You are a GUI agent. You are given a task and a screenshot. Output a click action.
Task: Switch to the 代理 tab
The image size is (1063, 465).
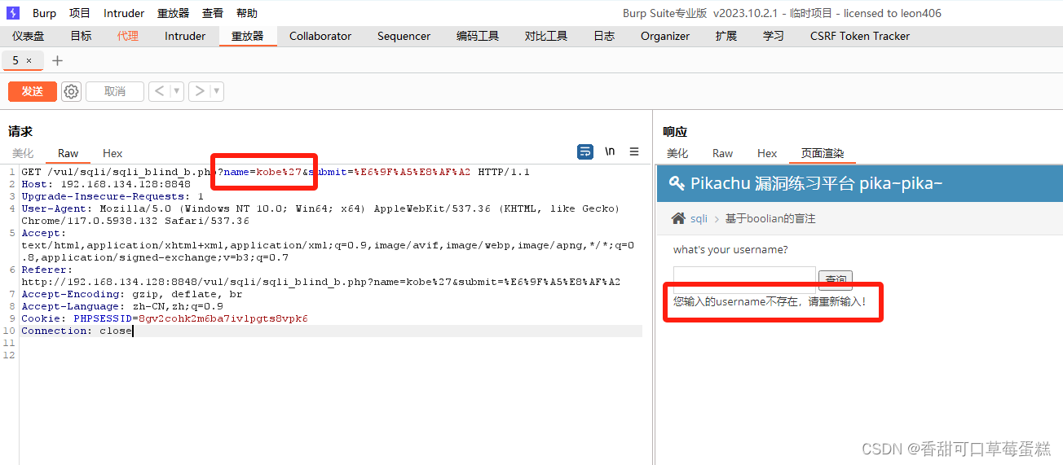click(x=128, y=36)
